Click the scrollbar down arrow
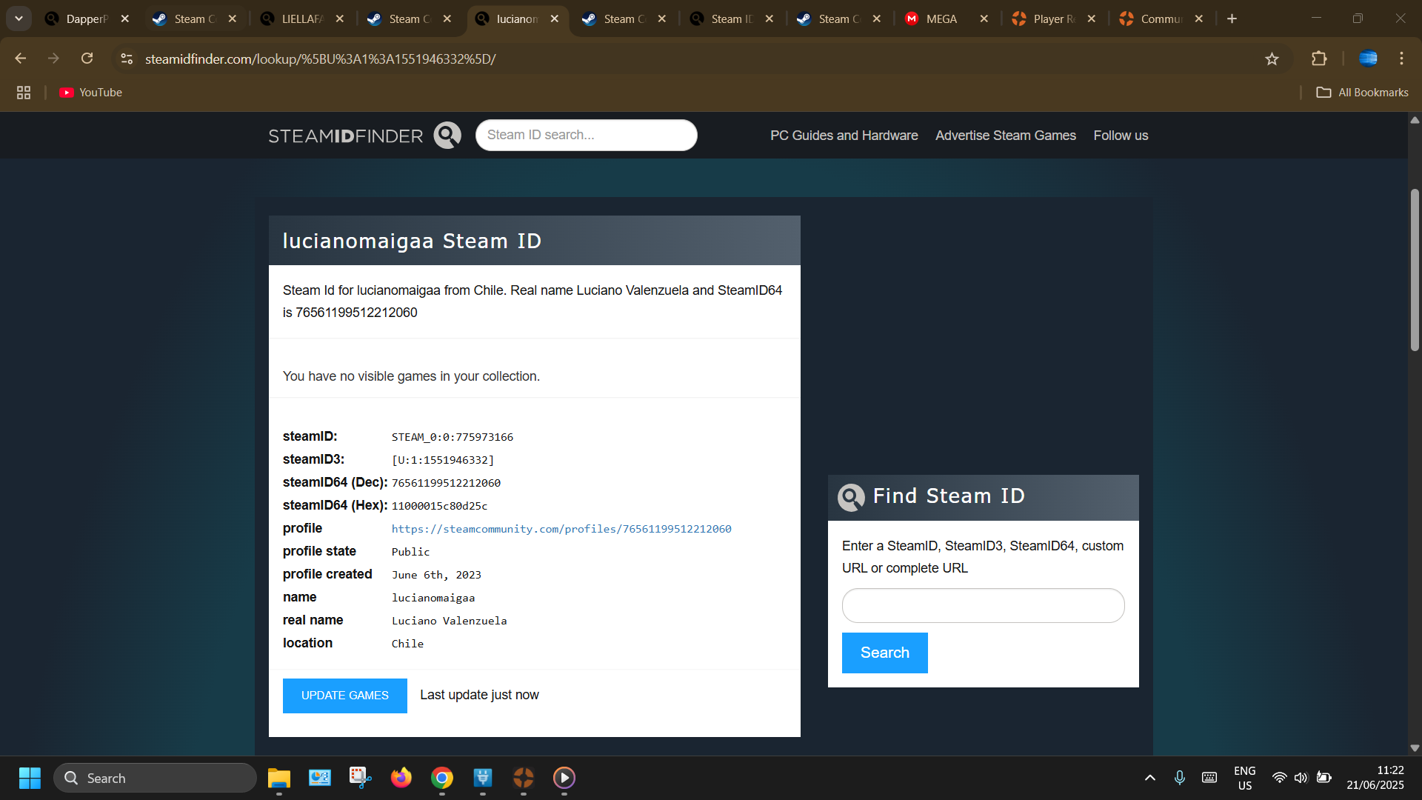Image resolution: width=1422 pixels, height=800 pixels. tap(1415, 748)
